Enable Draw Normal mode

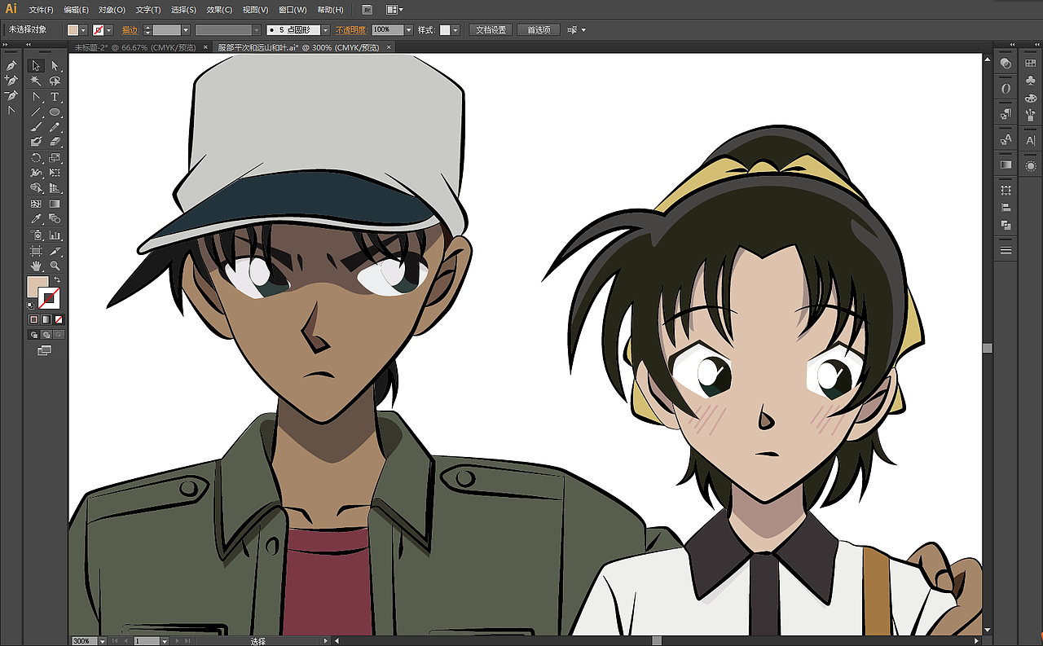[x=33, y=334]
